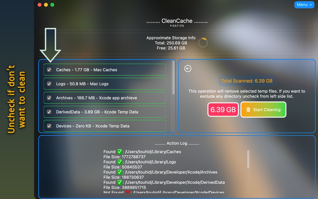Click the "Approximate Storage Info" heading
The width and height of the screenshot is (318, 199).
[x=171, y=38]
